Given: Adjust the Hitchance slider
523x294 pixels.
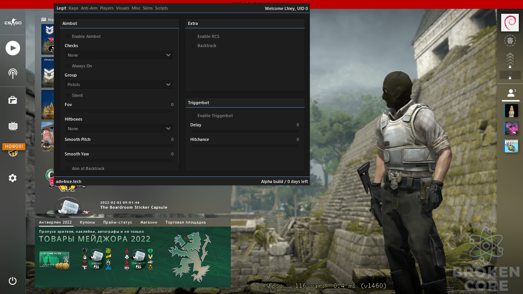Looking at the screenshot, I should [245, 146].
